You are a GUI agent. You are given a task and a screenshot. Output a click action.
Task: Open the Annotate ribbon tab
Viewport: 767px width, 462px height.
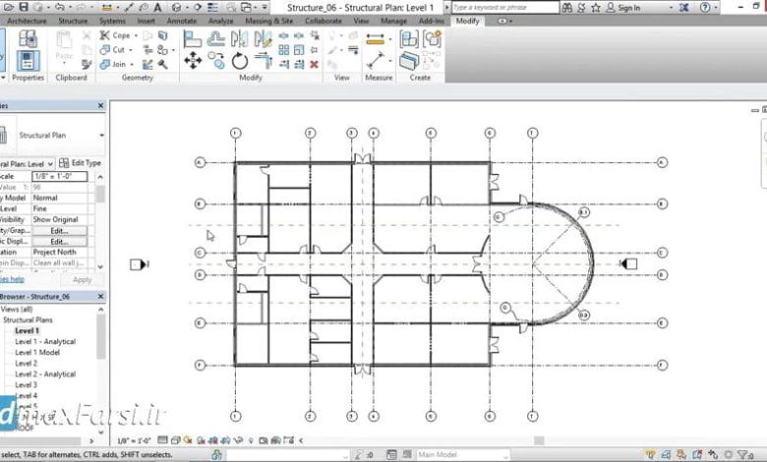[x=182, y=21]
